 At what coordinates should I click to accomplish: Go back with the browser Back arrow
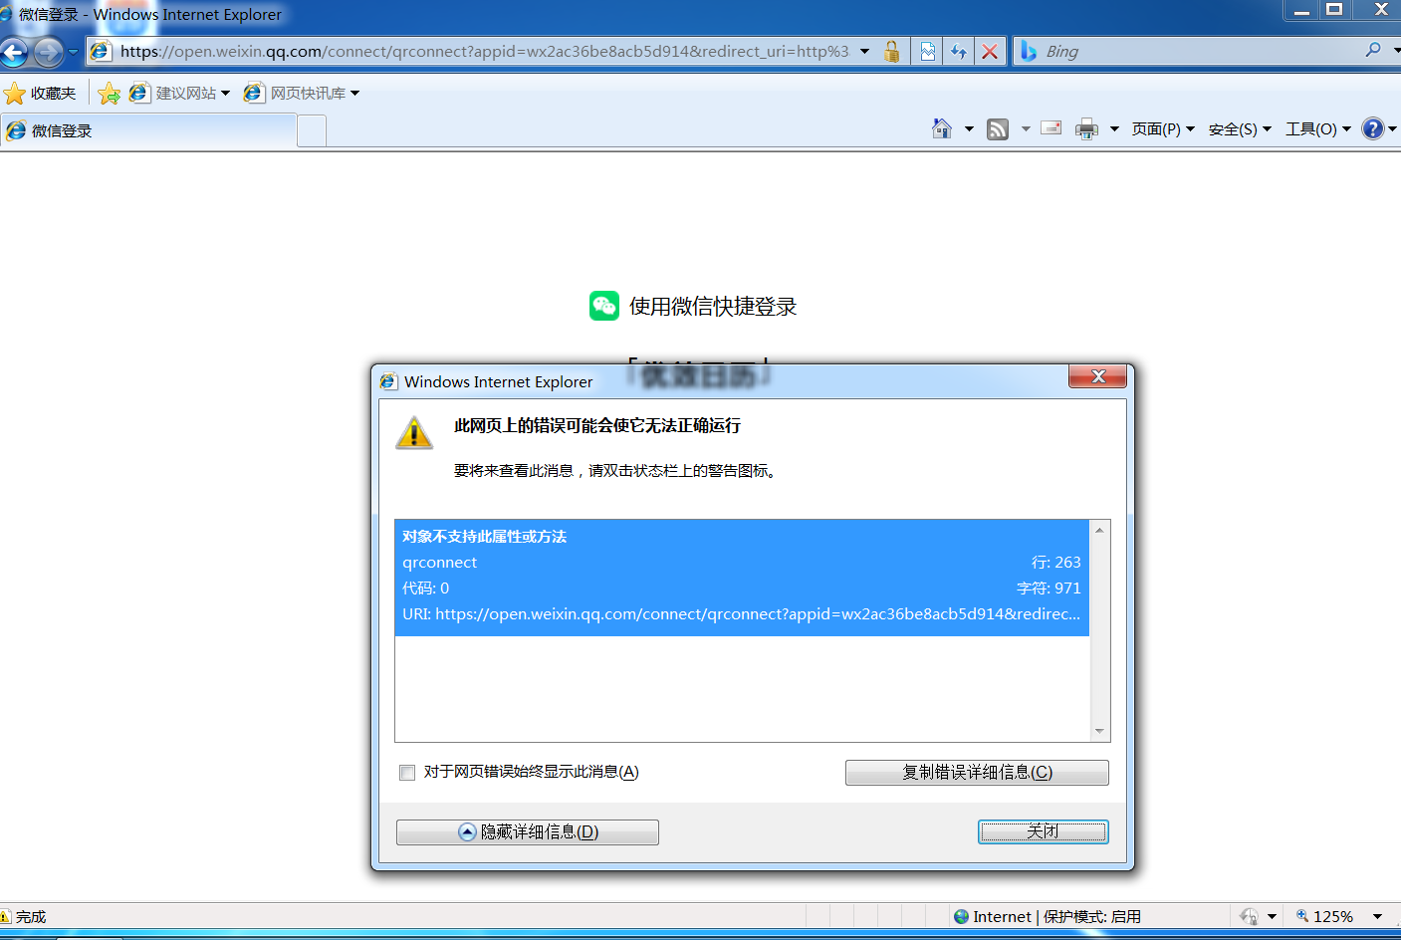click(x=14, y=52)
